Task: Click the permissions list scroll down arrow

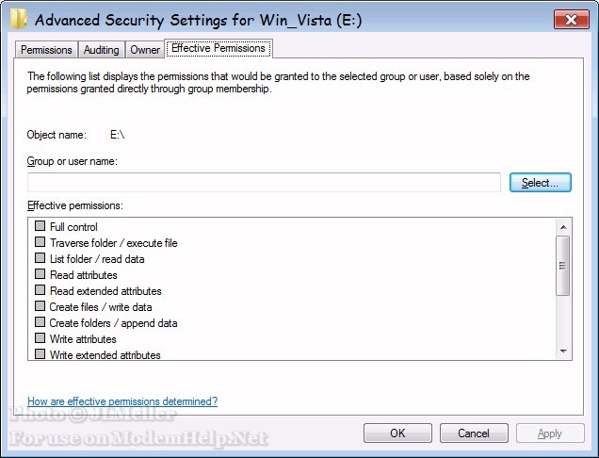Action: [x=563, y=352]
